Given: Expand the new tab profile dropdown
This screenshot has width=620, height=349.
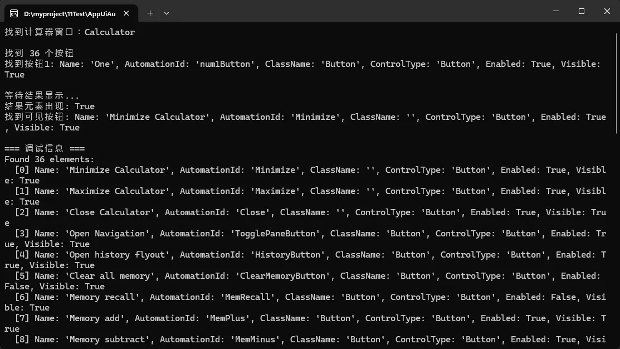Looking at the screenshot, I should (x=167, y=13).
